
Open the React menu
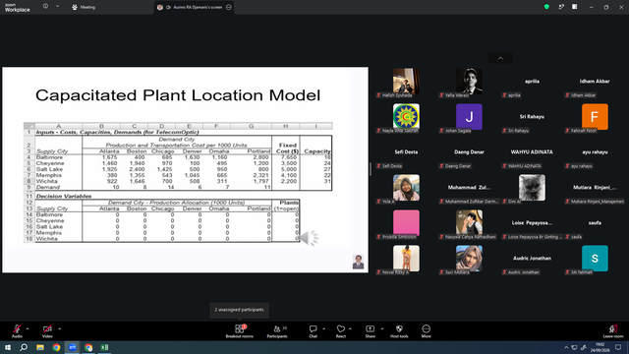(341, 331)
